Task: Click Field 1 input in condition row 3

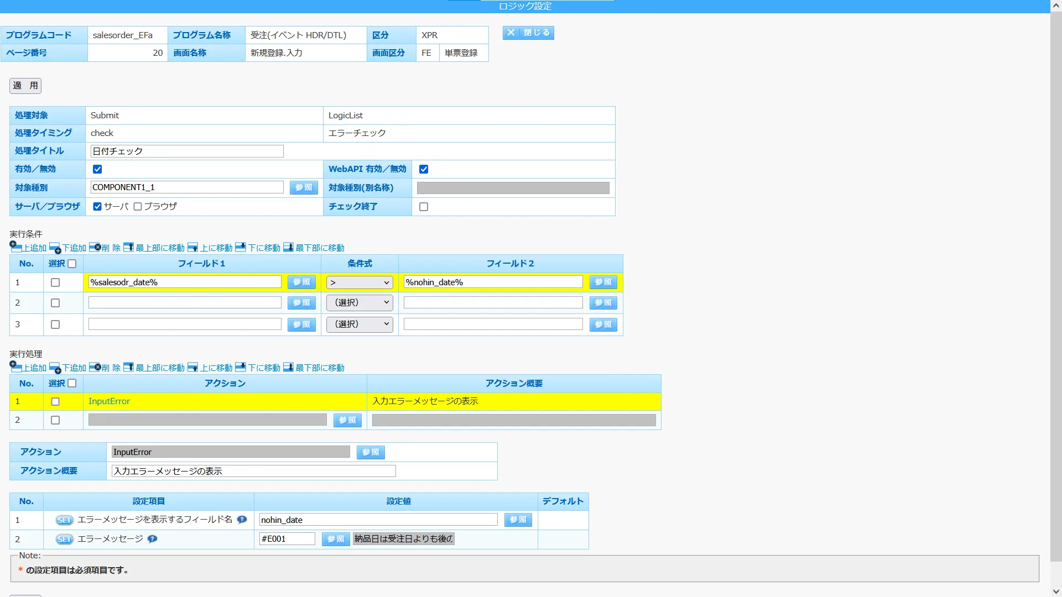Action: point(185,324)
